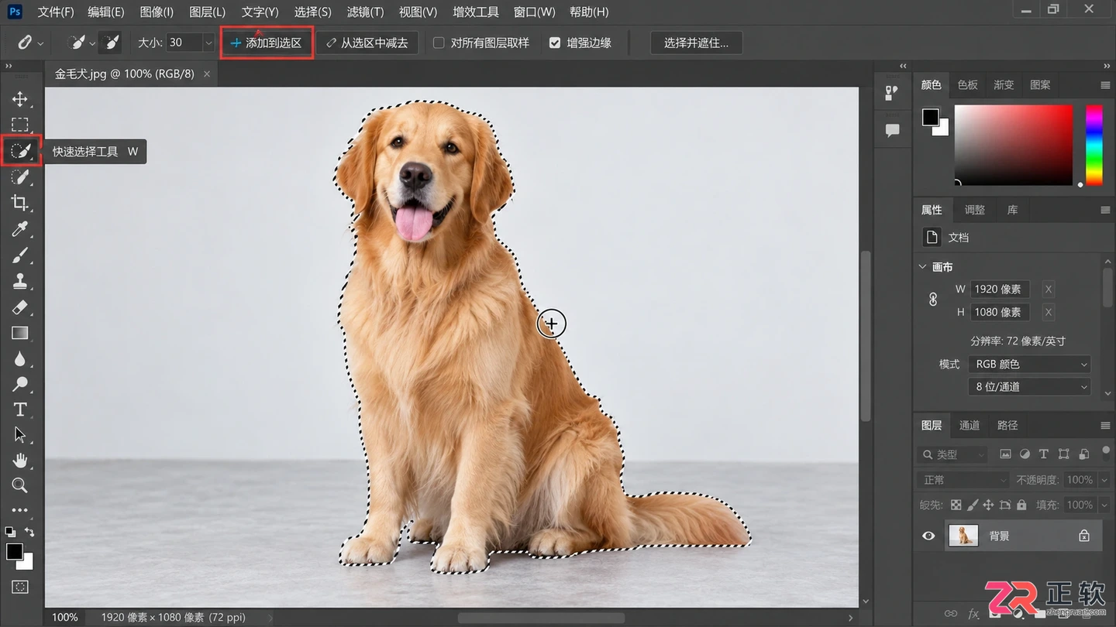The width and height of the screenshot is (1116, 627).
Task: Select the Blur droplet tool
Action: point(20,359)
